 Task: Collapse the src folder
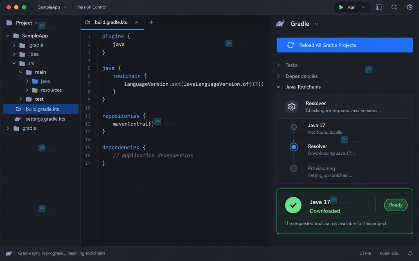[x=14, y=63]
